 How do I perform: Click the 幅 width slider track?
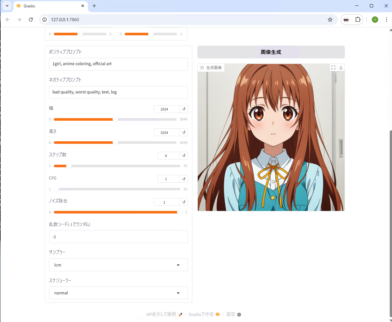[x=115, y=119]
